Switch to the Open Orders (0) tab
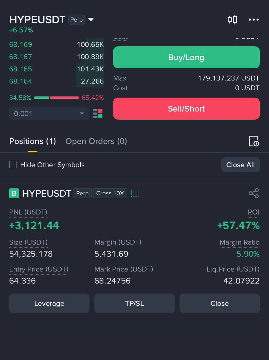Viewport: 269px width, 360px height. tap(96, 141)
